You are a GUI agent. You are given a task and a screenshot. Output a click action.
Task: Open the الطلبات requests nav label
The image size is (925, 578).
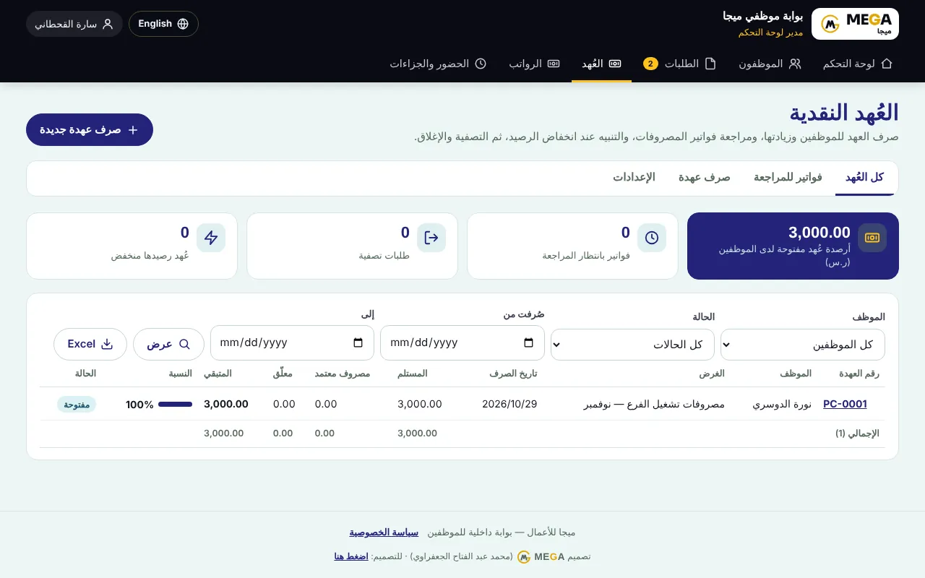point(681,64)
